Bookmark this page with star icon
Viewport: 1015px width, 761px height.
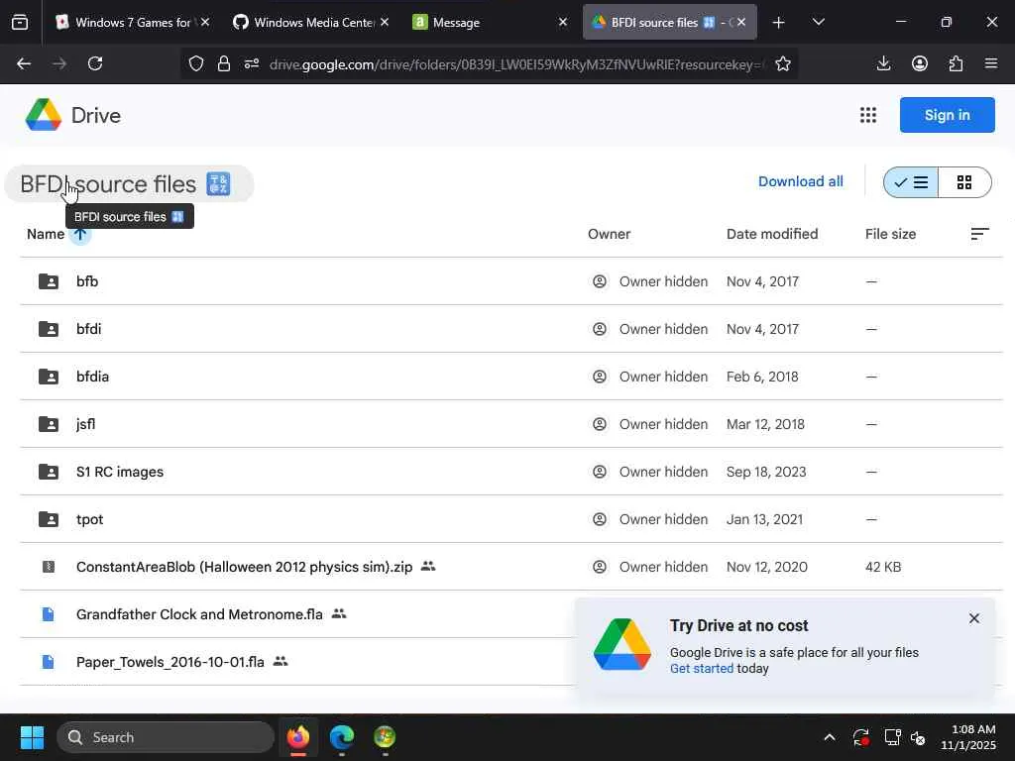783,63
